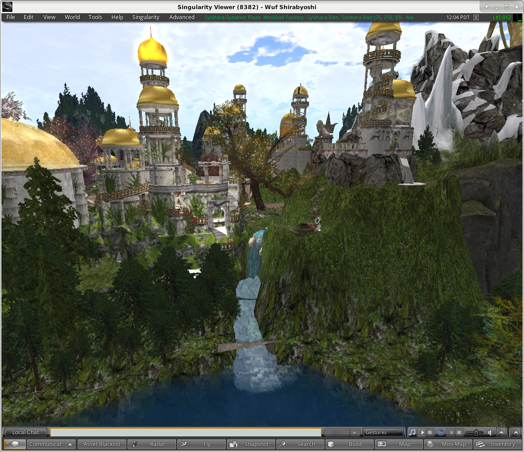
Task: Open the Edit menu
Action: coord(28,17)
